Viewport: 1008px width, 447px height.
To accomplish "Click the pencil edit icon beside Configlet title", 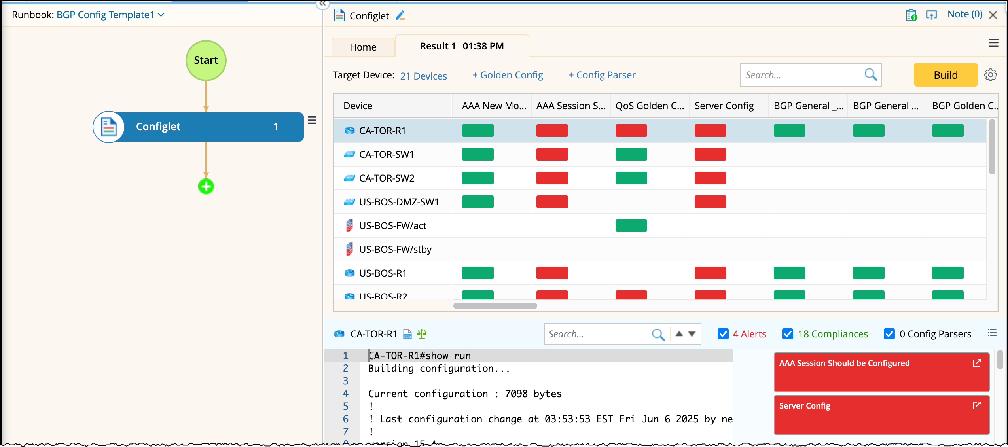I will coord(400,15).
